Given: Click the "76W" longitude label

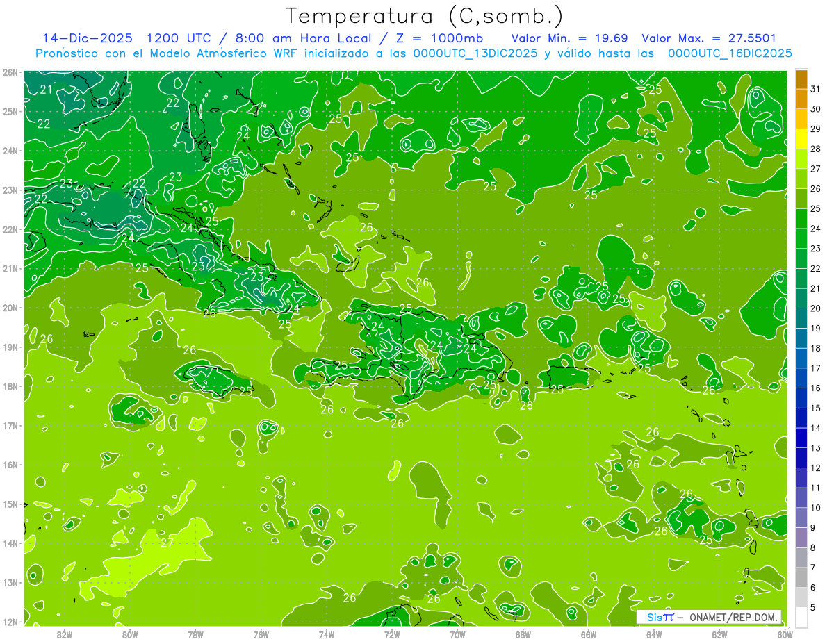Looking at the screenshot, I should (x=261, y=634).
